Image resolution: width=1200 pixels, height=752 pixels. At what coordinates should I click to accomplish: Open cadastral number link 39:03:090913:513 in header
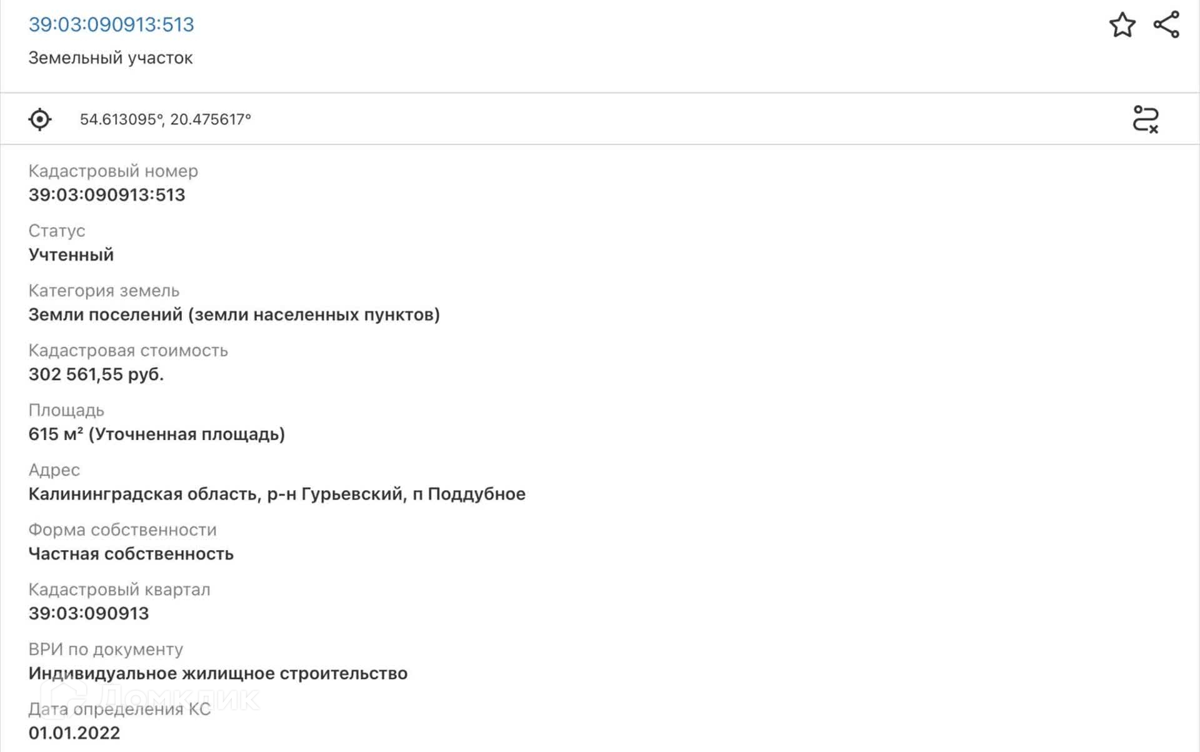coord(111,24)
